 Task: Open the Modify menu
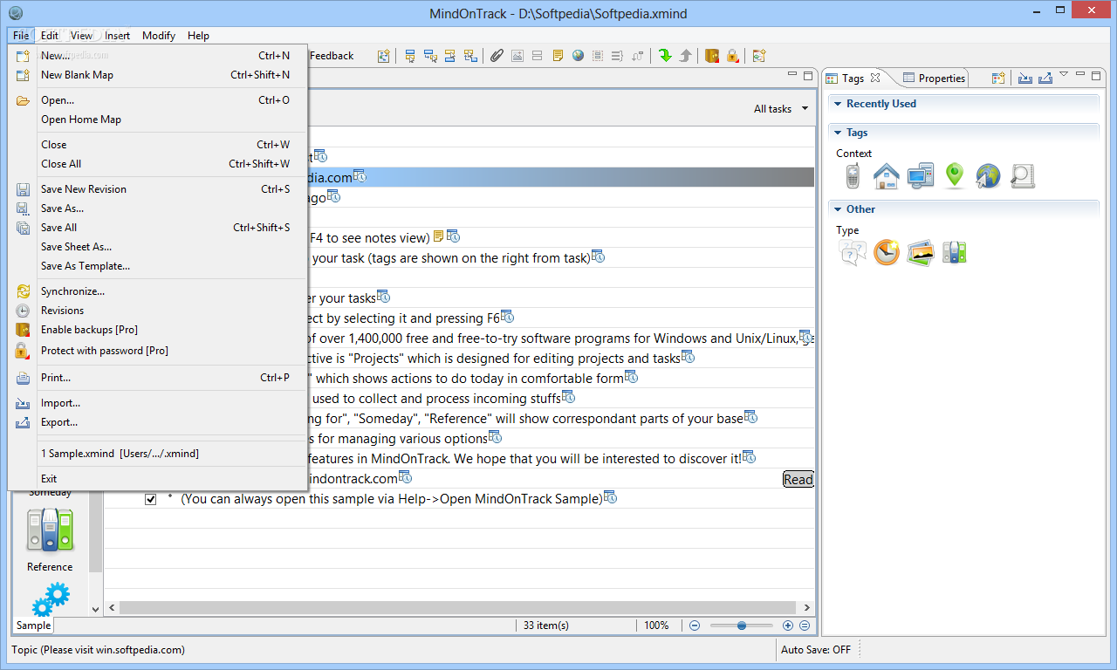[159, 36]
